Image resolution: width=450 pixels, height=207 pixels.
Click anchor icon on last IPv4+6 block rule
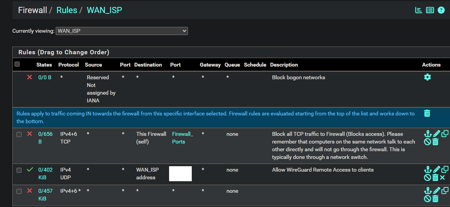pyautogui.click(x=428, y=190)
